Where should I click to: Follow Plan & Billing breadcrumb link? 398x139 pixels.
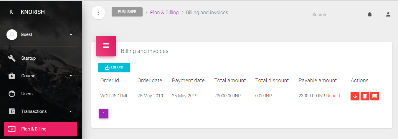click(164, 12)
